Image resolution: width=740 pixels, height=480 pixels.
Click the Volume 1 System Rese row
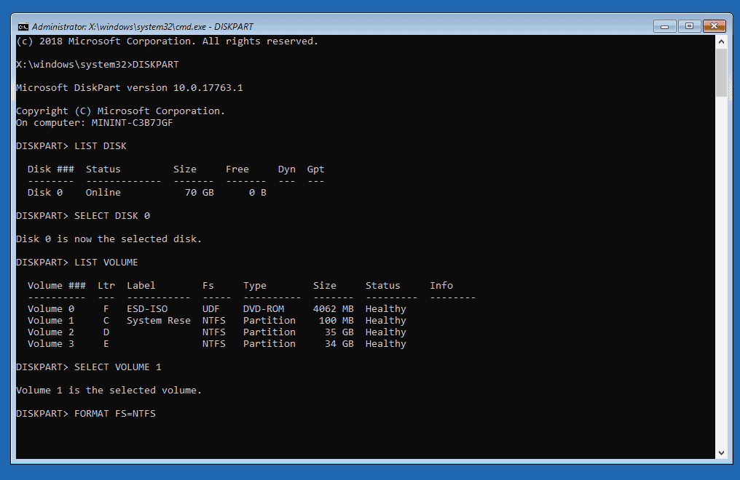click(158, 320)
